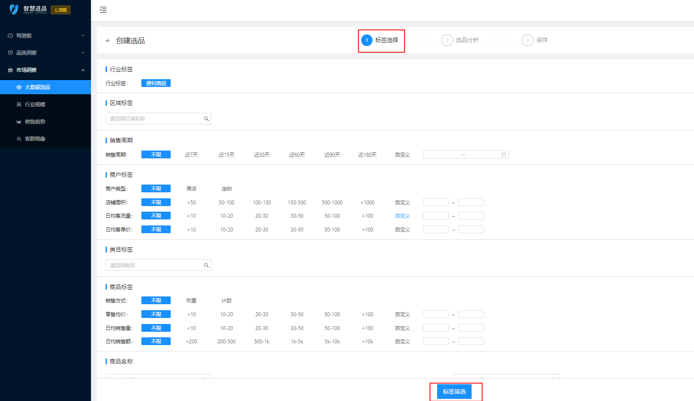Expand the 驾驶舱 sidebar menu
694x401 pixels.
coord(45,36)
